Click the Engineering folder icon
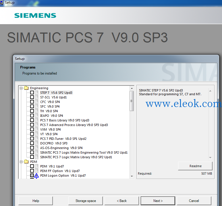222x206 pixels. coord(26,88)
